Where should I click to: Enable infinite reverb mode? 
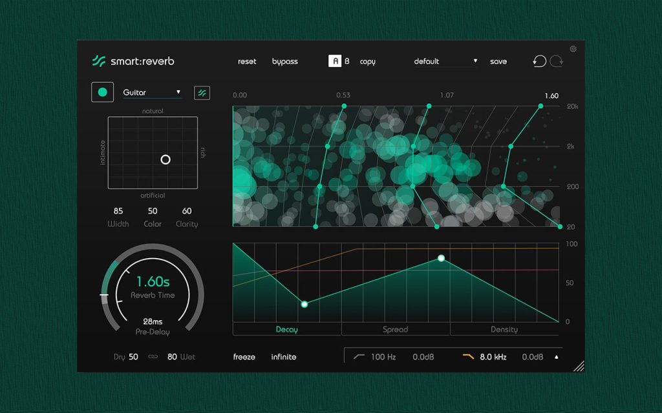[x=284, y=357]
